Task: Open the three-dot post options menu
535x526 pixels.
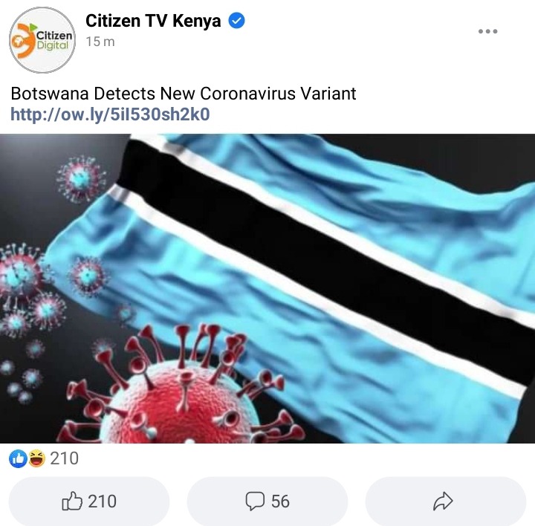Action: click(x=487, y=31)
